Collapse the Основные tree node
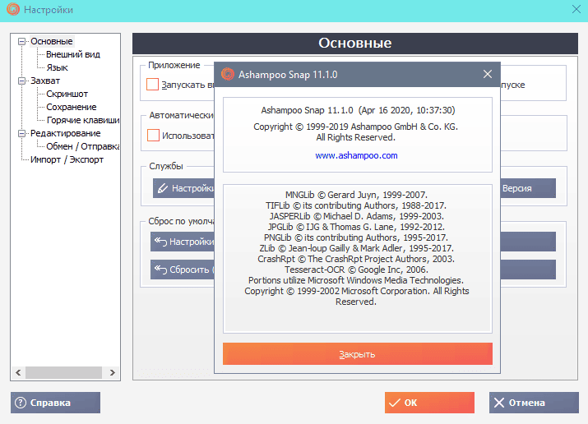 tap(21, 41)
